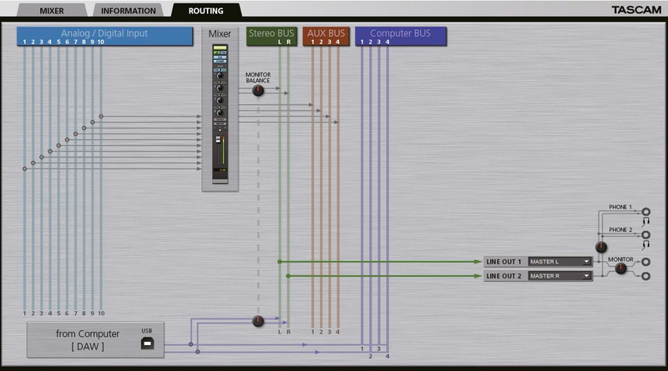Open the LINE OUT 1 MASTER L dropdown
This screenshot has width=668, height=371.
pos(559,262)
